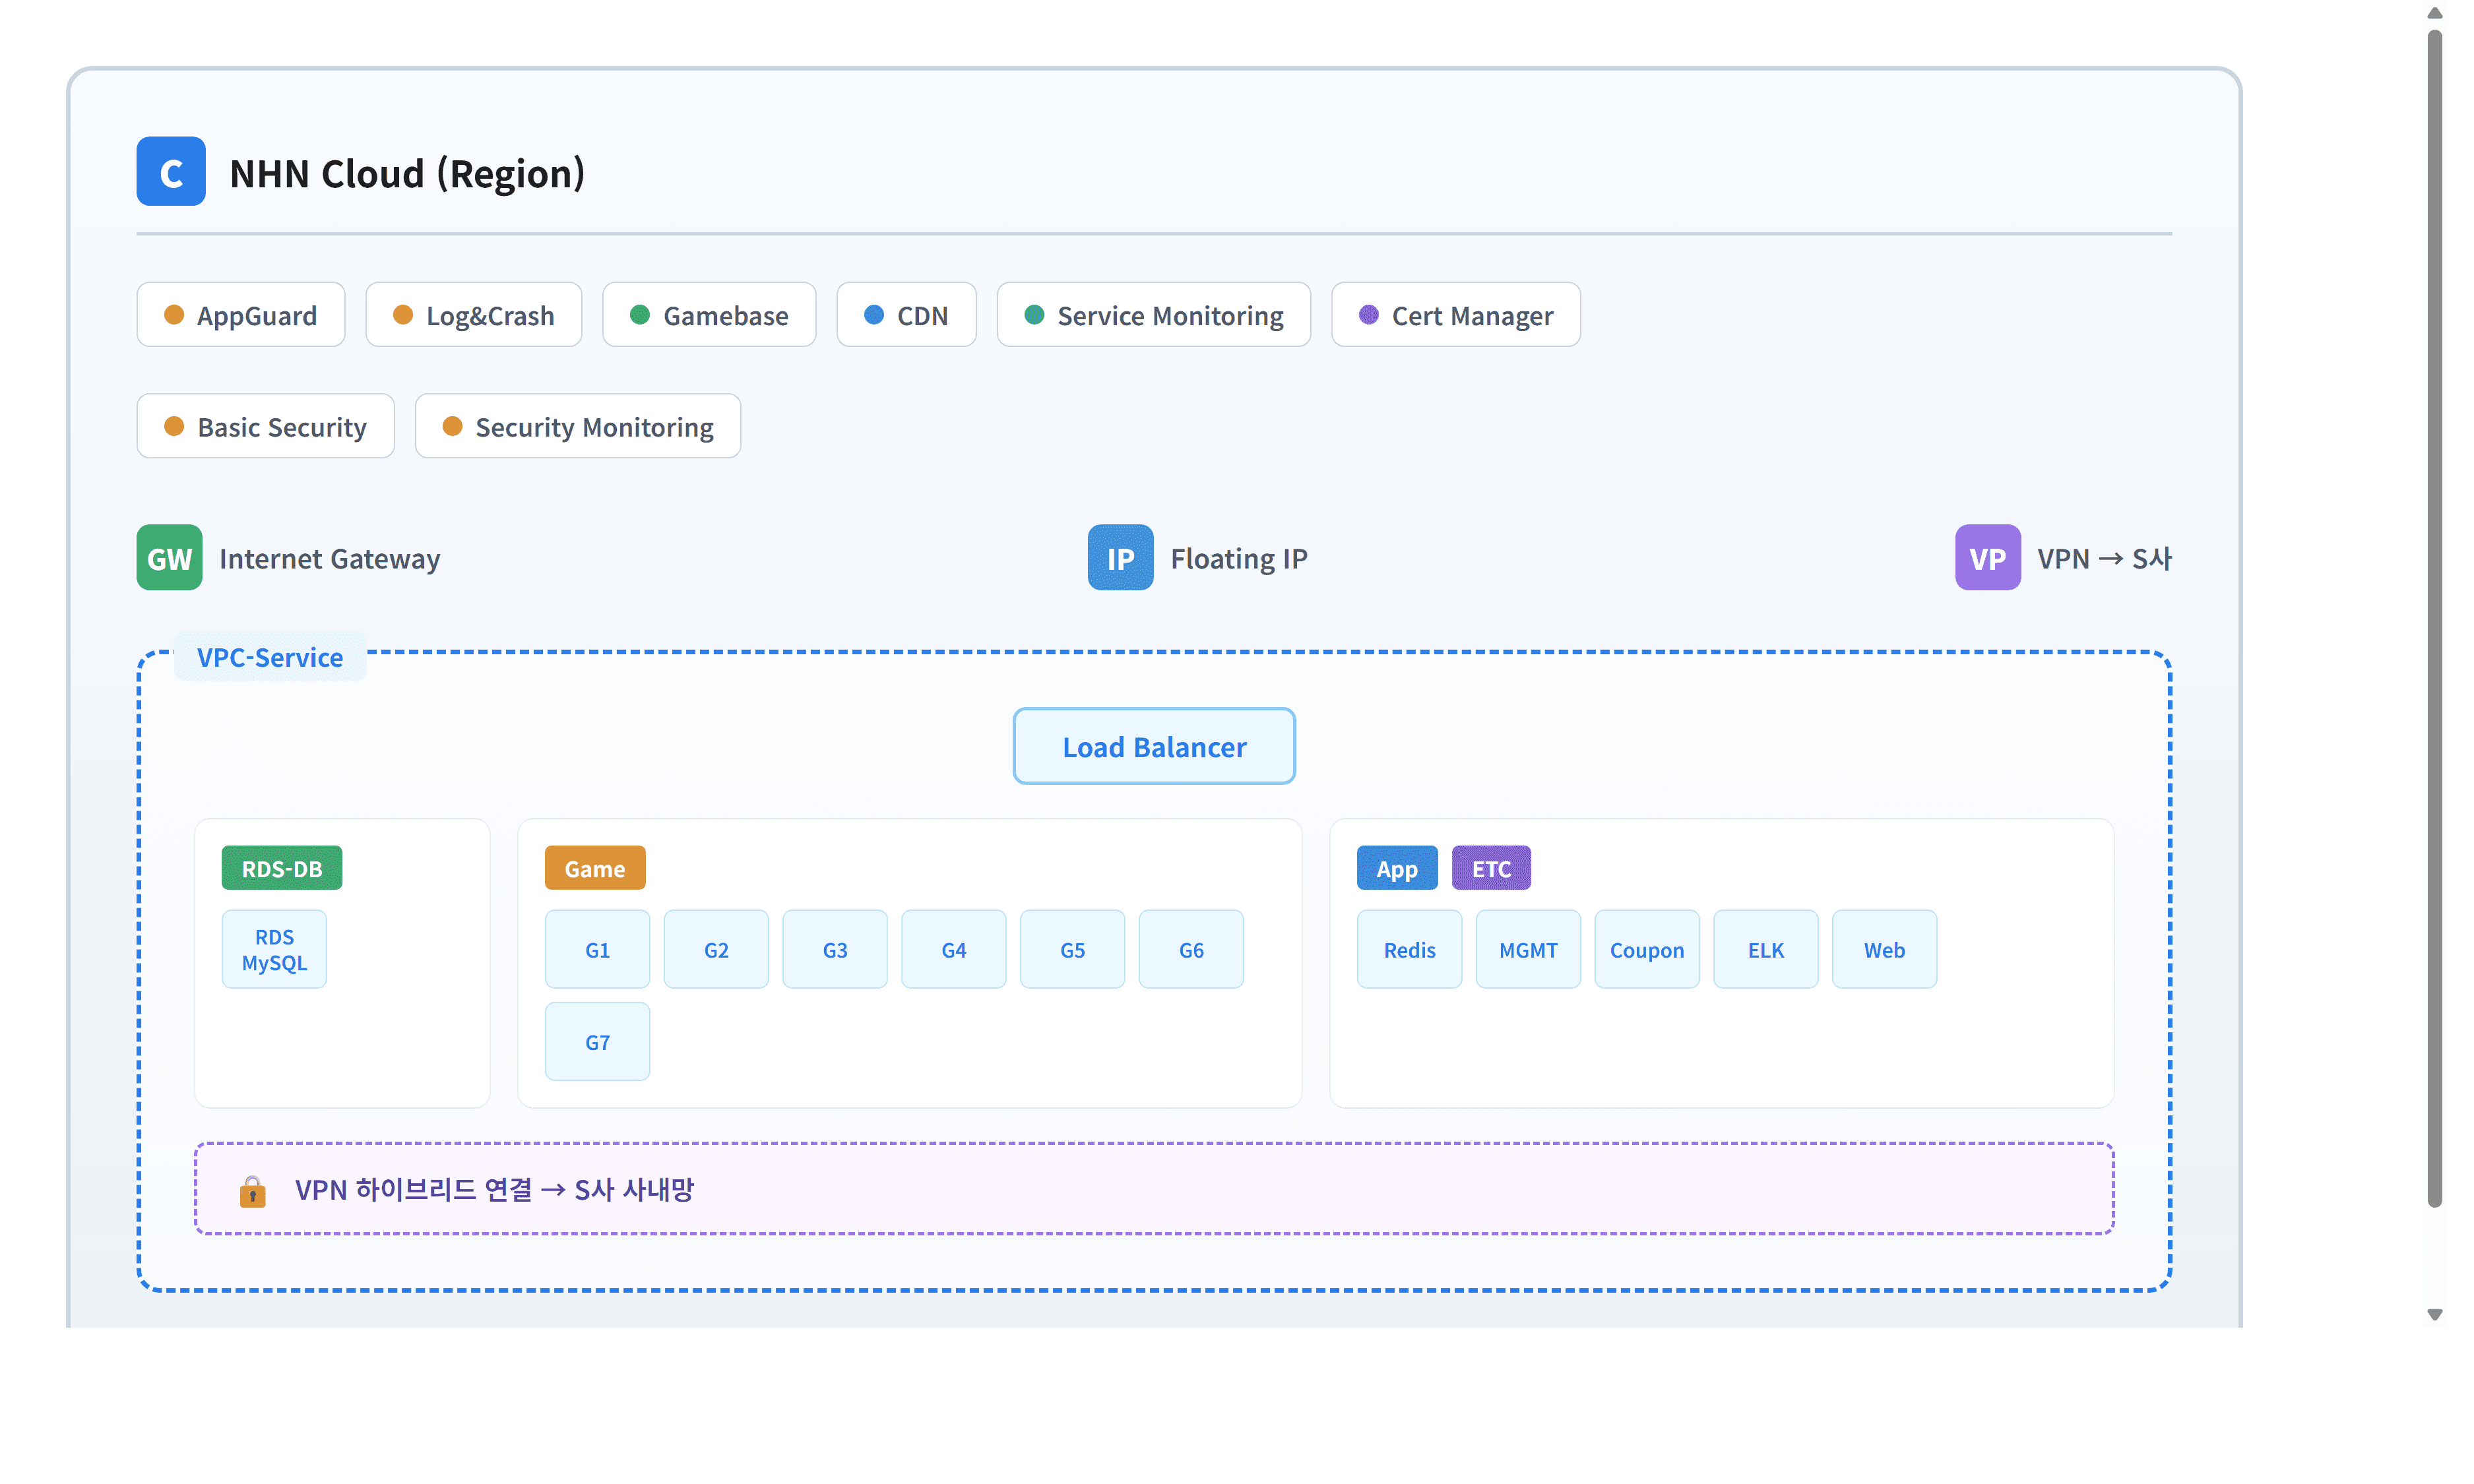This screenshot has height=1484, width=2474.
Task: Click the scrollbar up arrow
Action: click(2434, 13)
